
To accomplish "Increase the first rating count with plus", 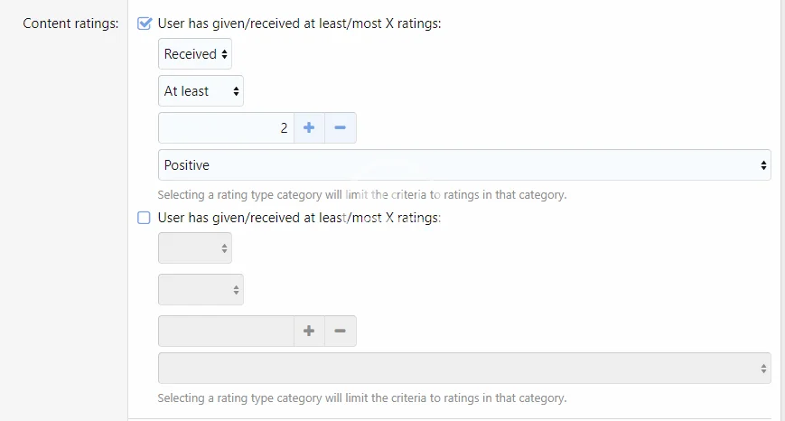I will click(309, 128).
